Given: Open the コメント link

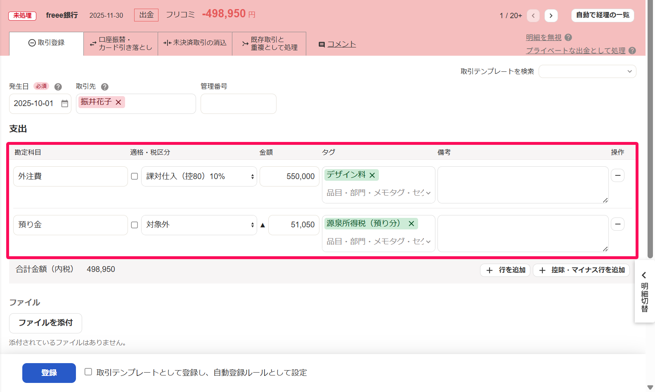Looking at the screenshot, I should [341, 44].
